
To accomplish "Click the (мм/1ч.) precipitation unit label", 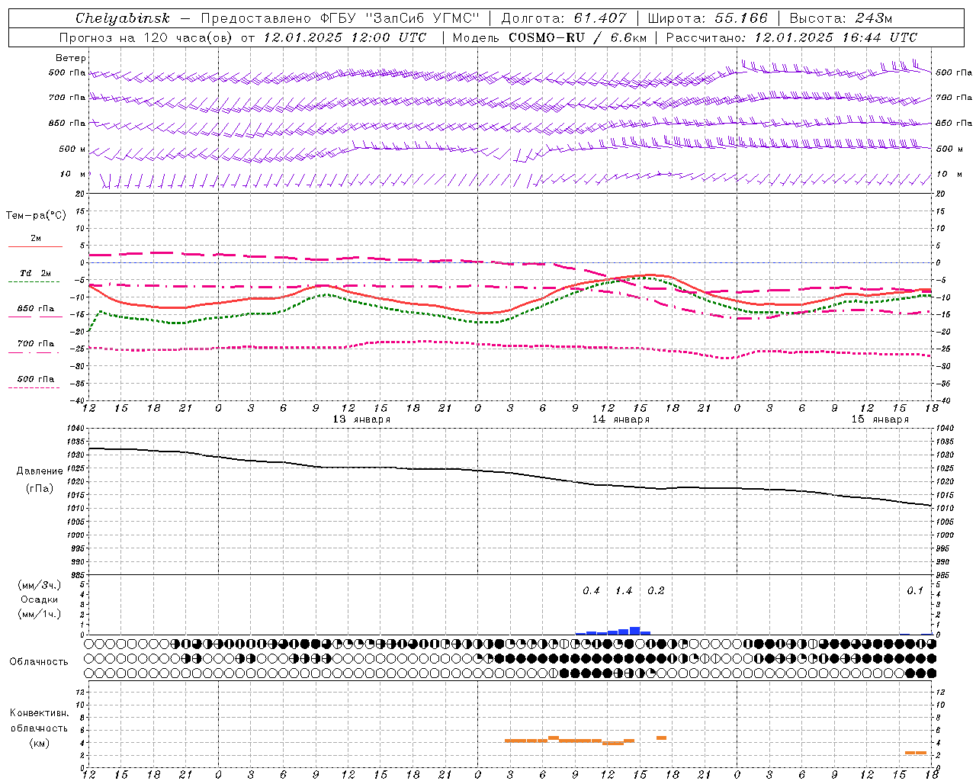I will [40, 614].
